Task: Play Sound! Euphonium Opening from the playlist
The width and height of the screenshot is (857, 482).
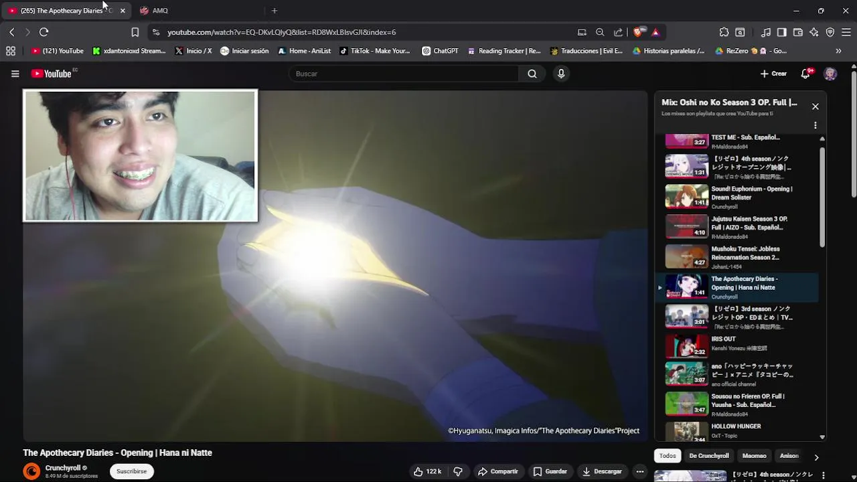Action: pos(736,197)
